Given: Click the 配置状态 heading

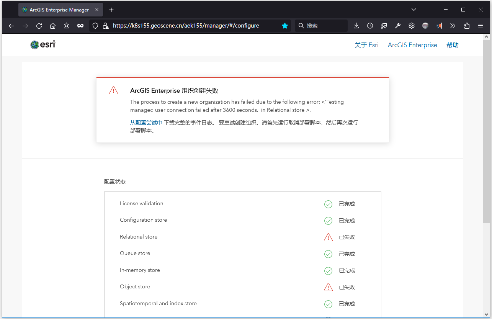Looking at the screenshot, I should (x=115, y=182).
